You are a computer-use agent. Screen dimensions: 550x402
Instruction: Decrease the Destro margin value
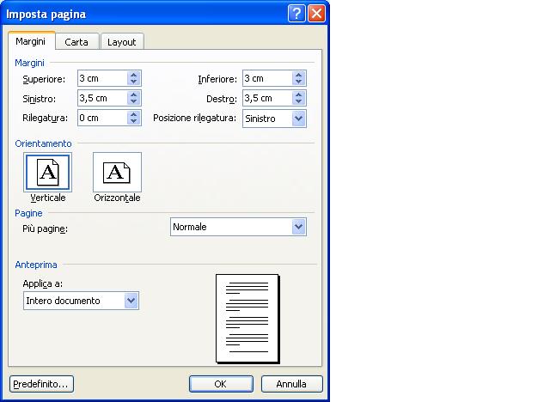pyautogui.click(x=299, y=102)
